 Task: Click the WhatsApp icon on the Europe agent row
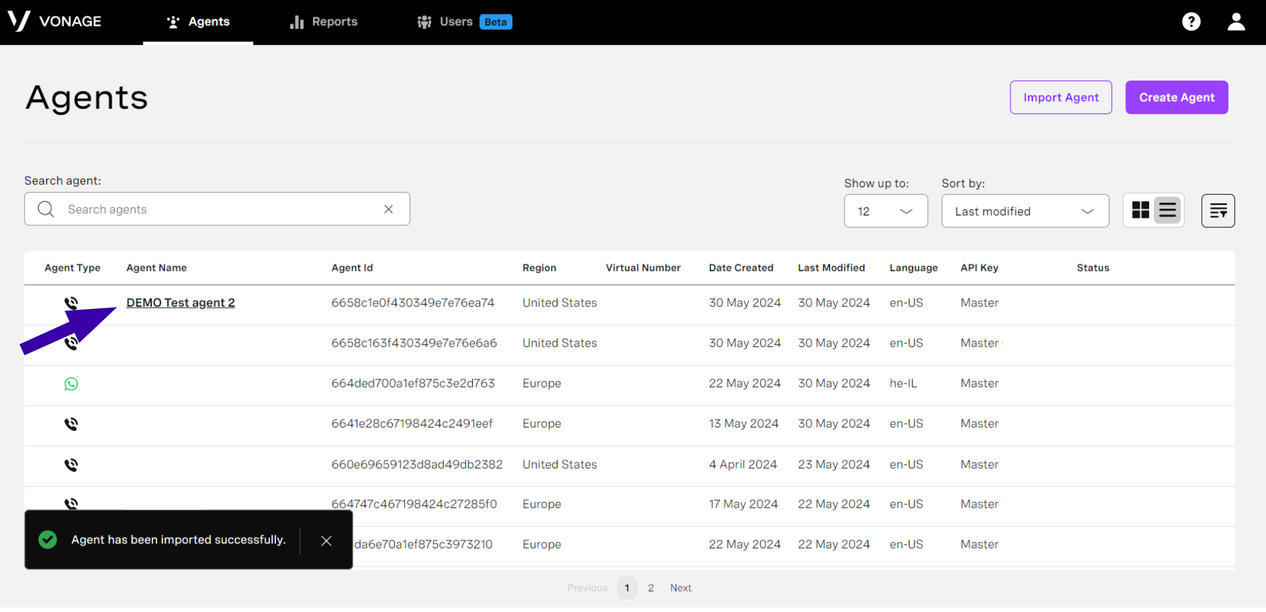tap(71, 383)
